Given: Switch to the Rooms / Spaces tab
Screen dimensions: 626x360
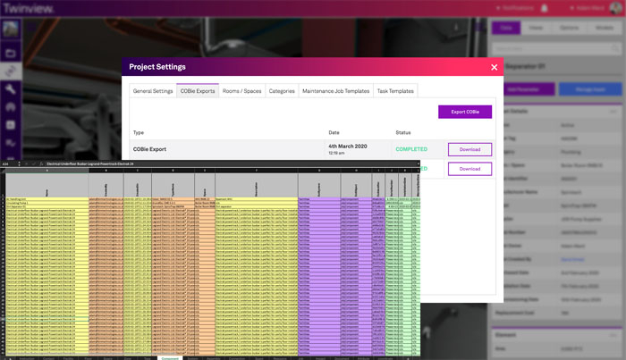Looking at the screenshot, I should [242, 91].
